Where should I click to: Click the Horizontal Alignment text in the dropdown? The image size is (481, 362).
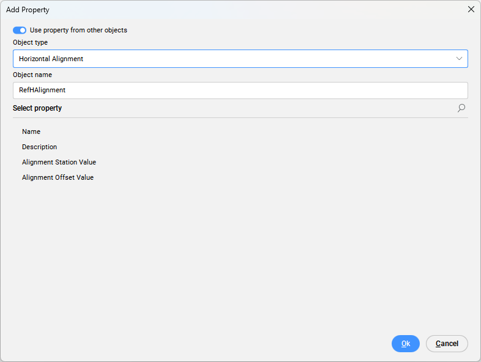51,59
